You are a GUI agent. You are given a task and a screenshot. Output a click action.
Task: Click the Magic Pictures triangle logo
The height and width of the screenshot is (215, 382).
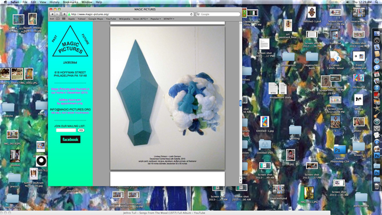click(70, 41)
